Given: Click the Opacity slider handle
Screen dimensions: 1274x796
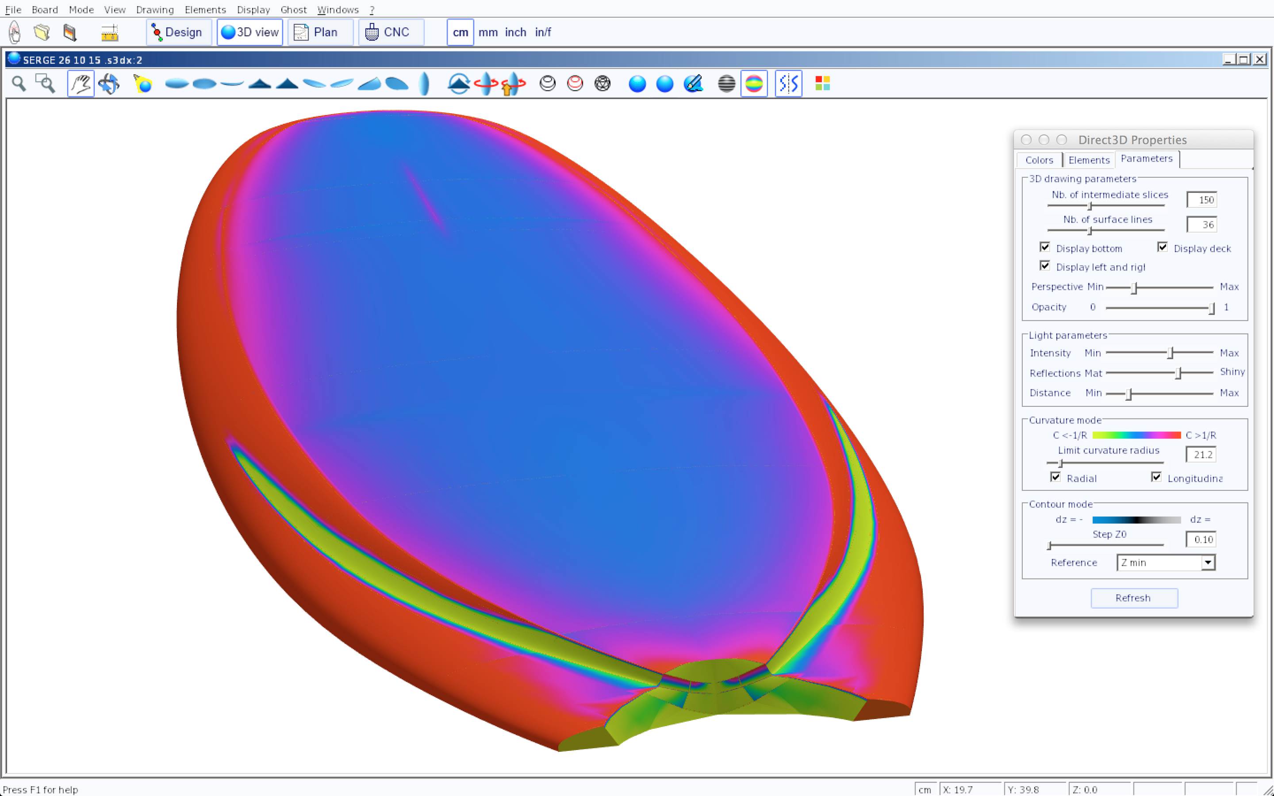Looking at the screenshot, I should coord(1211,308).
